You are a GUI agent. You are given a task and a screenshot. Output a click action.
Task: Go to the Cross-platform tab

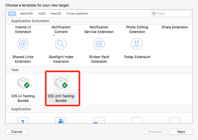point(77,14)
